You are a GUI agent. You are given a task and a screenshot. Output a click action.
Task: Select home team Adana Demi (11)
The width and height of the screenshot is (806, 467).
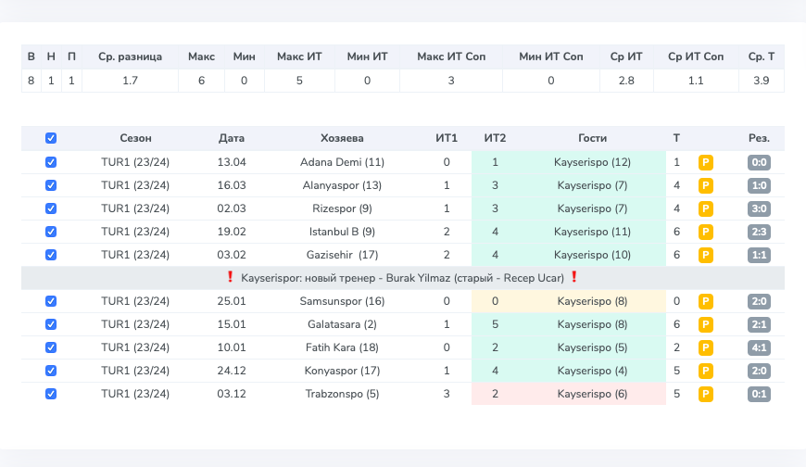pyautogui.click(x=343, y=162)
